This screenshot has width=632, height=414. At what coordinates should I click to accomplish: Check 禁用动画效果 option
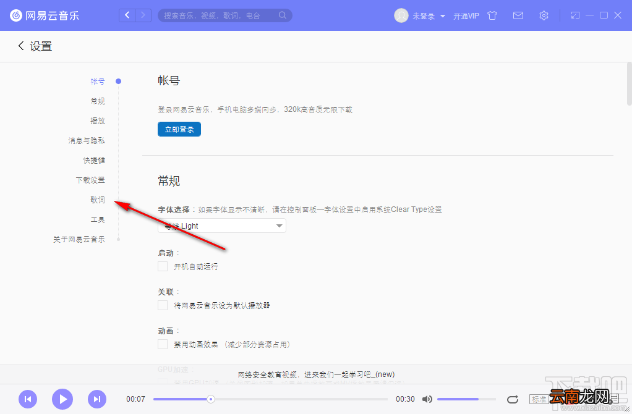point(163,344)
